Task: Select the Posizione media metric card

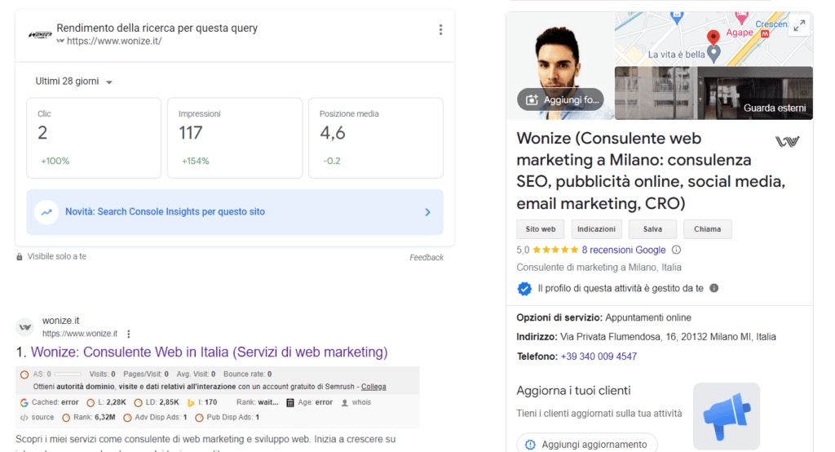Action: click(376, 138)
